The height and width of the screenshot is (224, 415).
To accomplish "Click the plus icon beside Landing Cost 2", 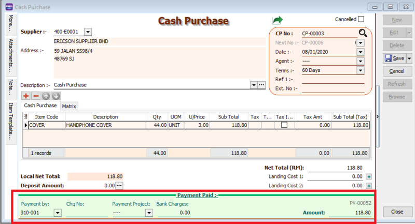I will point(369,185).
